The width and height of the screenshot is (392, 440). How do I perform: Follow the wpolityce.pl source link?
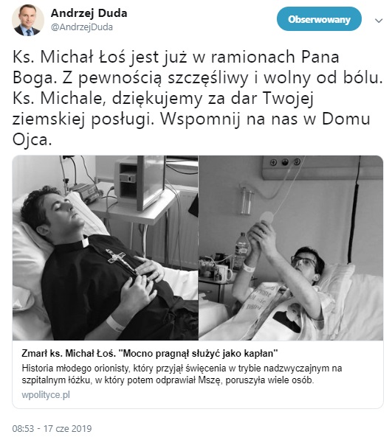46,395
